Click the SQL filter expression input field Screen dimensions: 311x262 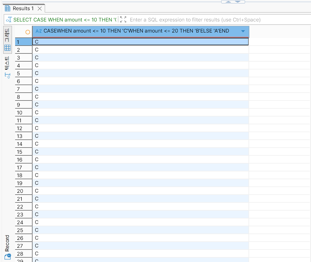(203, 20)
